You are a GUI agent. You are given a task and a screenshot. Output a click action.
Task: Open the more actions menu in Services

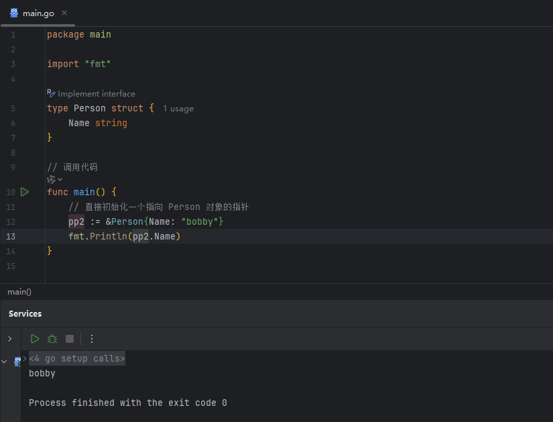point(92,339)
